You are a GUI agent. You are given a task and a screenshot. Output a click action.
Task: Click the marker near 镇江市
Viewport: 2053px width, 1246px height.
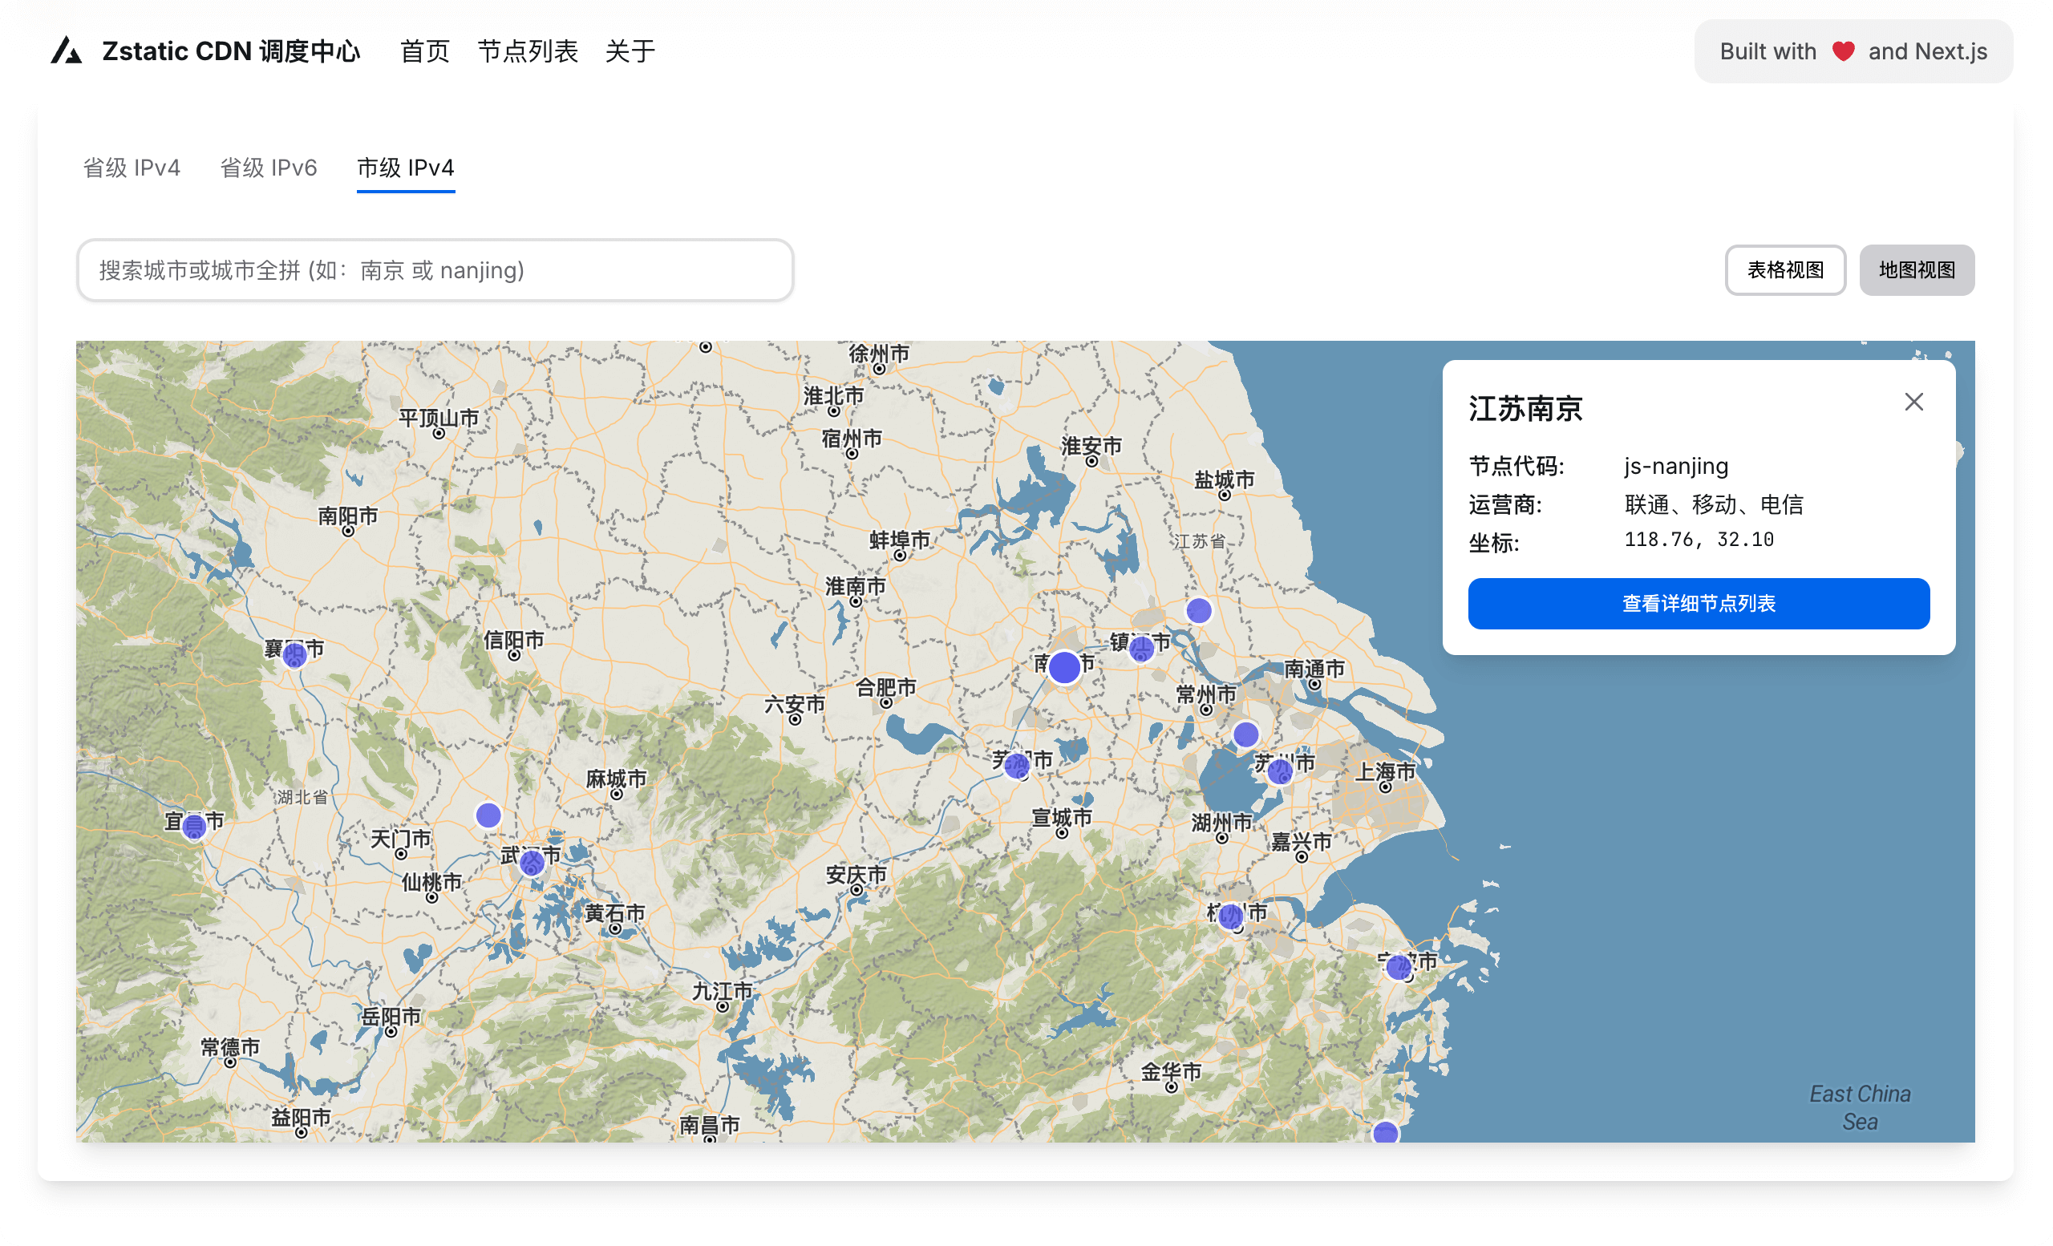click(x=1141, y=648)
